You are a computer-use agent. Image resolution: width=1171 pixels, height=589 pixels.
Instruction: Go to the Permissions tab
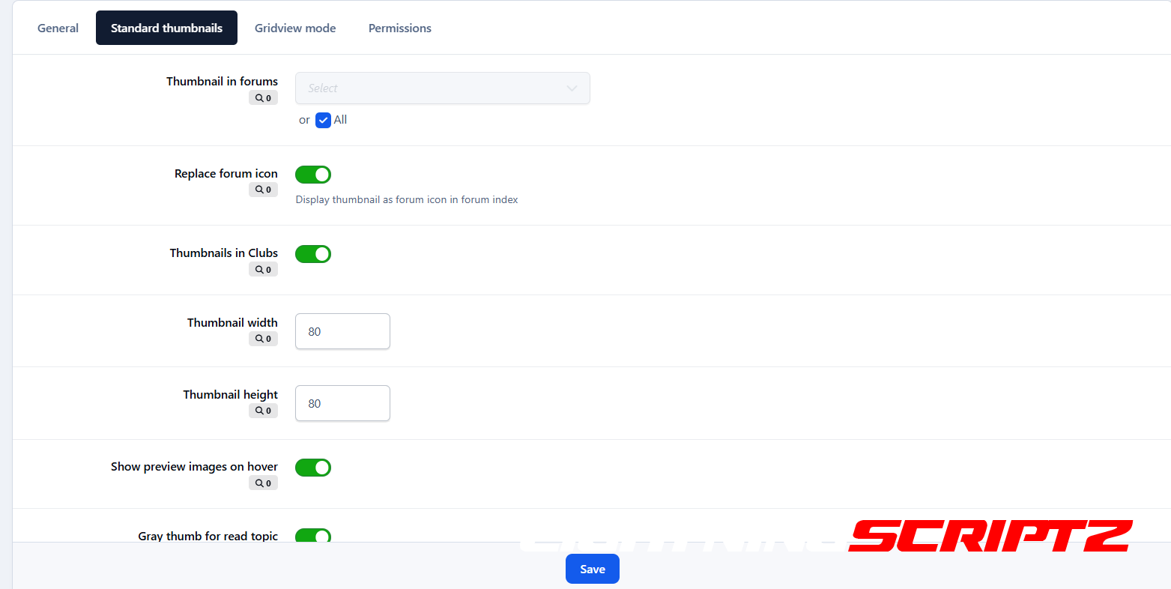[400, 28]
